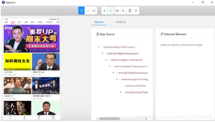Screen dimensions: 215x122
Task: Maximize the Appium window
Action: pyautogui.click(x=202, y=2)
